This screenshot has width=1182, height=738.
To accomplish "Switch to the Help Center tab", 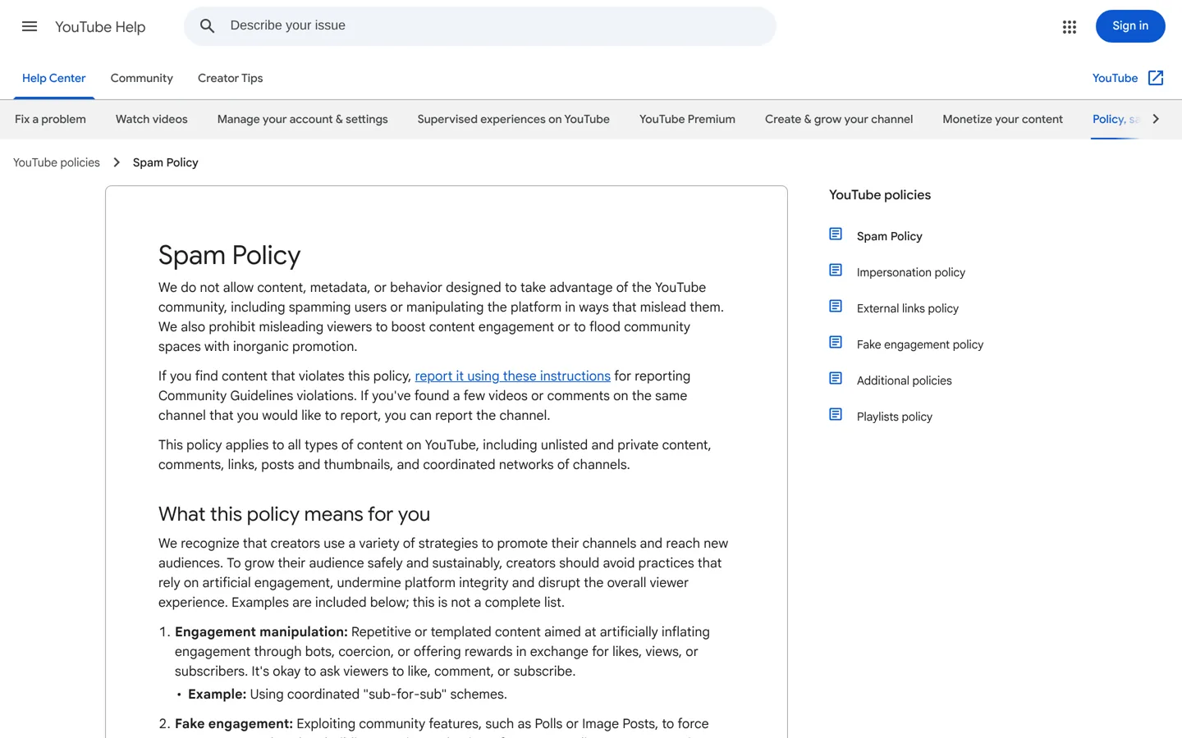I will 53,78.
